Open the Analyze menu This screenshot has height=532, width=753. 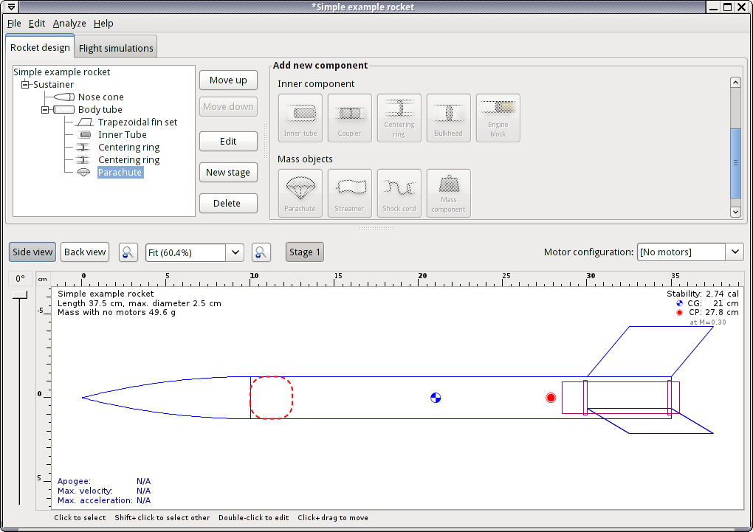click(69, 24)
